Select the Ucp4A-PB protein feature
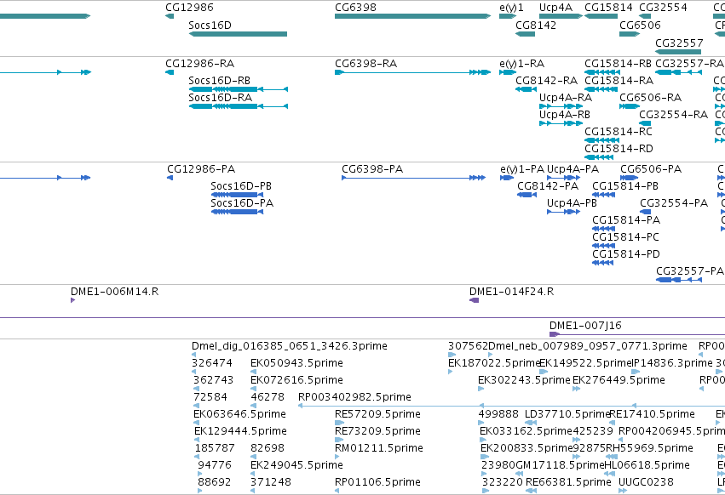 coord(563,212)
